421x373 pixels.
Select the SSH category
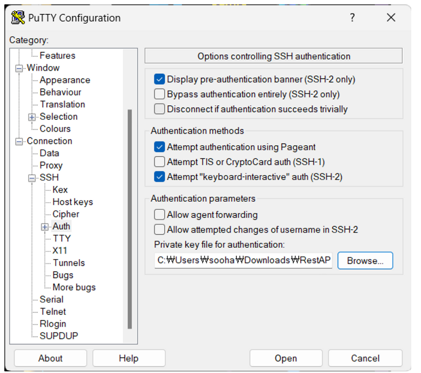(x=49, y=177)
